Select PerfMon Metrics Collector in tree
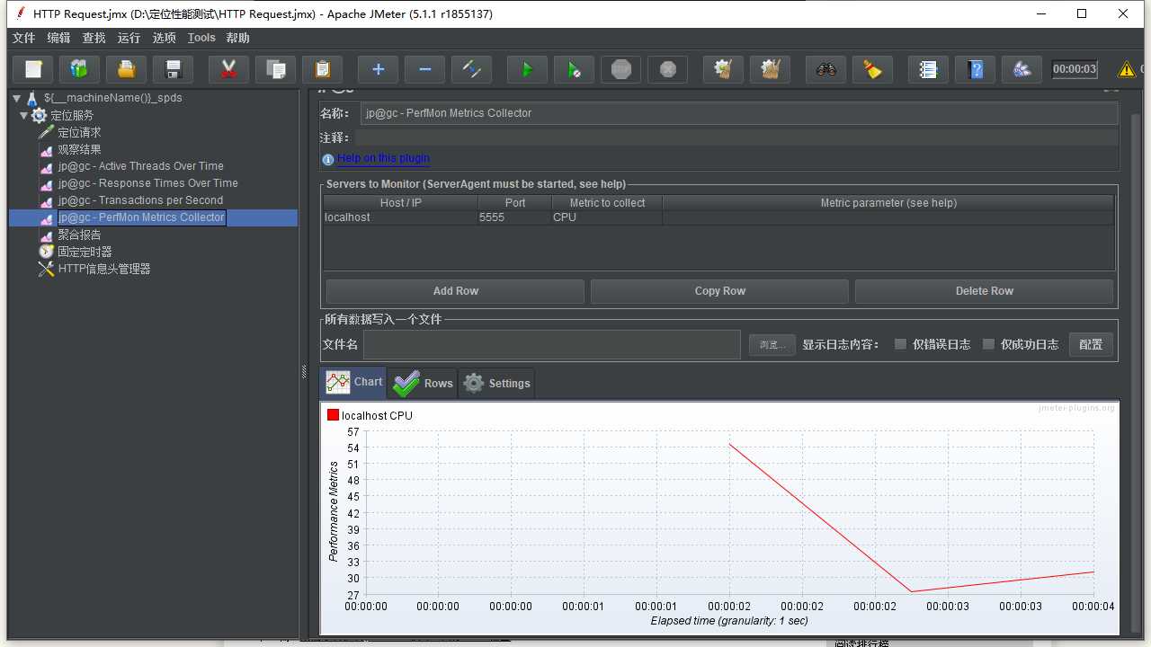Screen dimensions: 1151x647 click(141, 217)
